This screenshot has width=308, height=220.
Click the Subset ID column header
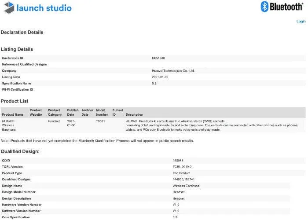[x=117, y=112]
